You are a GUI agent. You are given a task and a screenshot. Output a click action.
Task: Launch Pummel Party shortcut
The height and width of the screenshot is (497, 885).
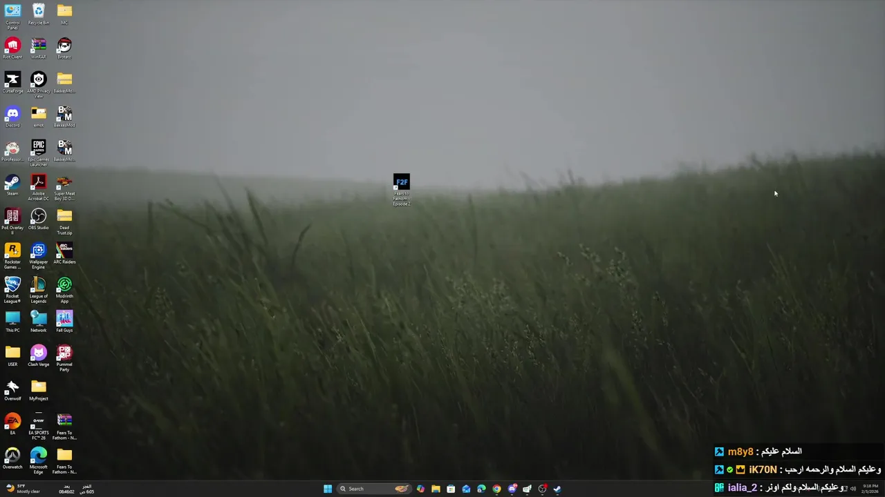coord(64,358)
